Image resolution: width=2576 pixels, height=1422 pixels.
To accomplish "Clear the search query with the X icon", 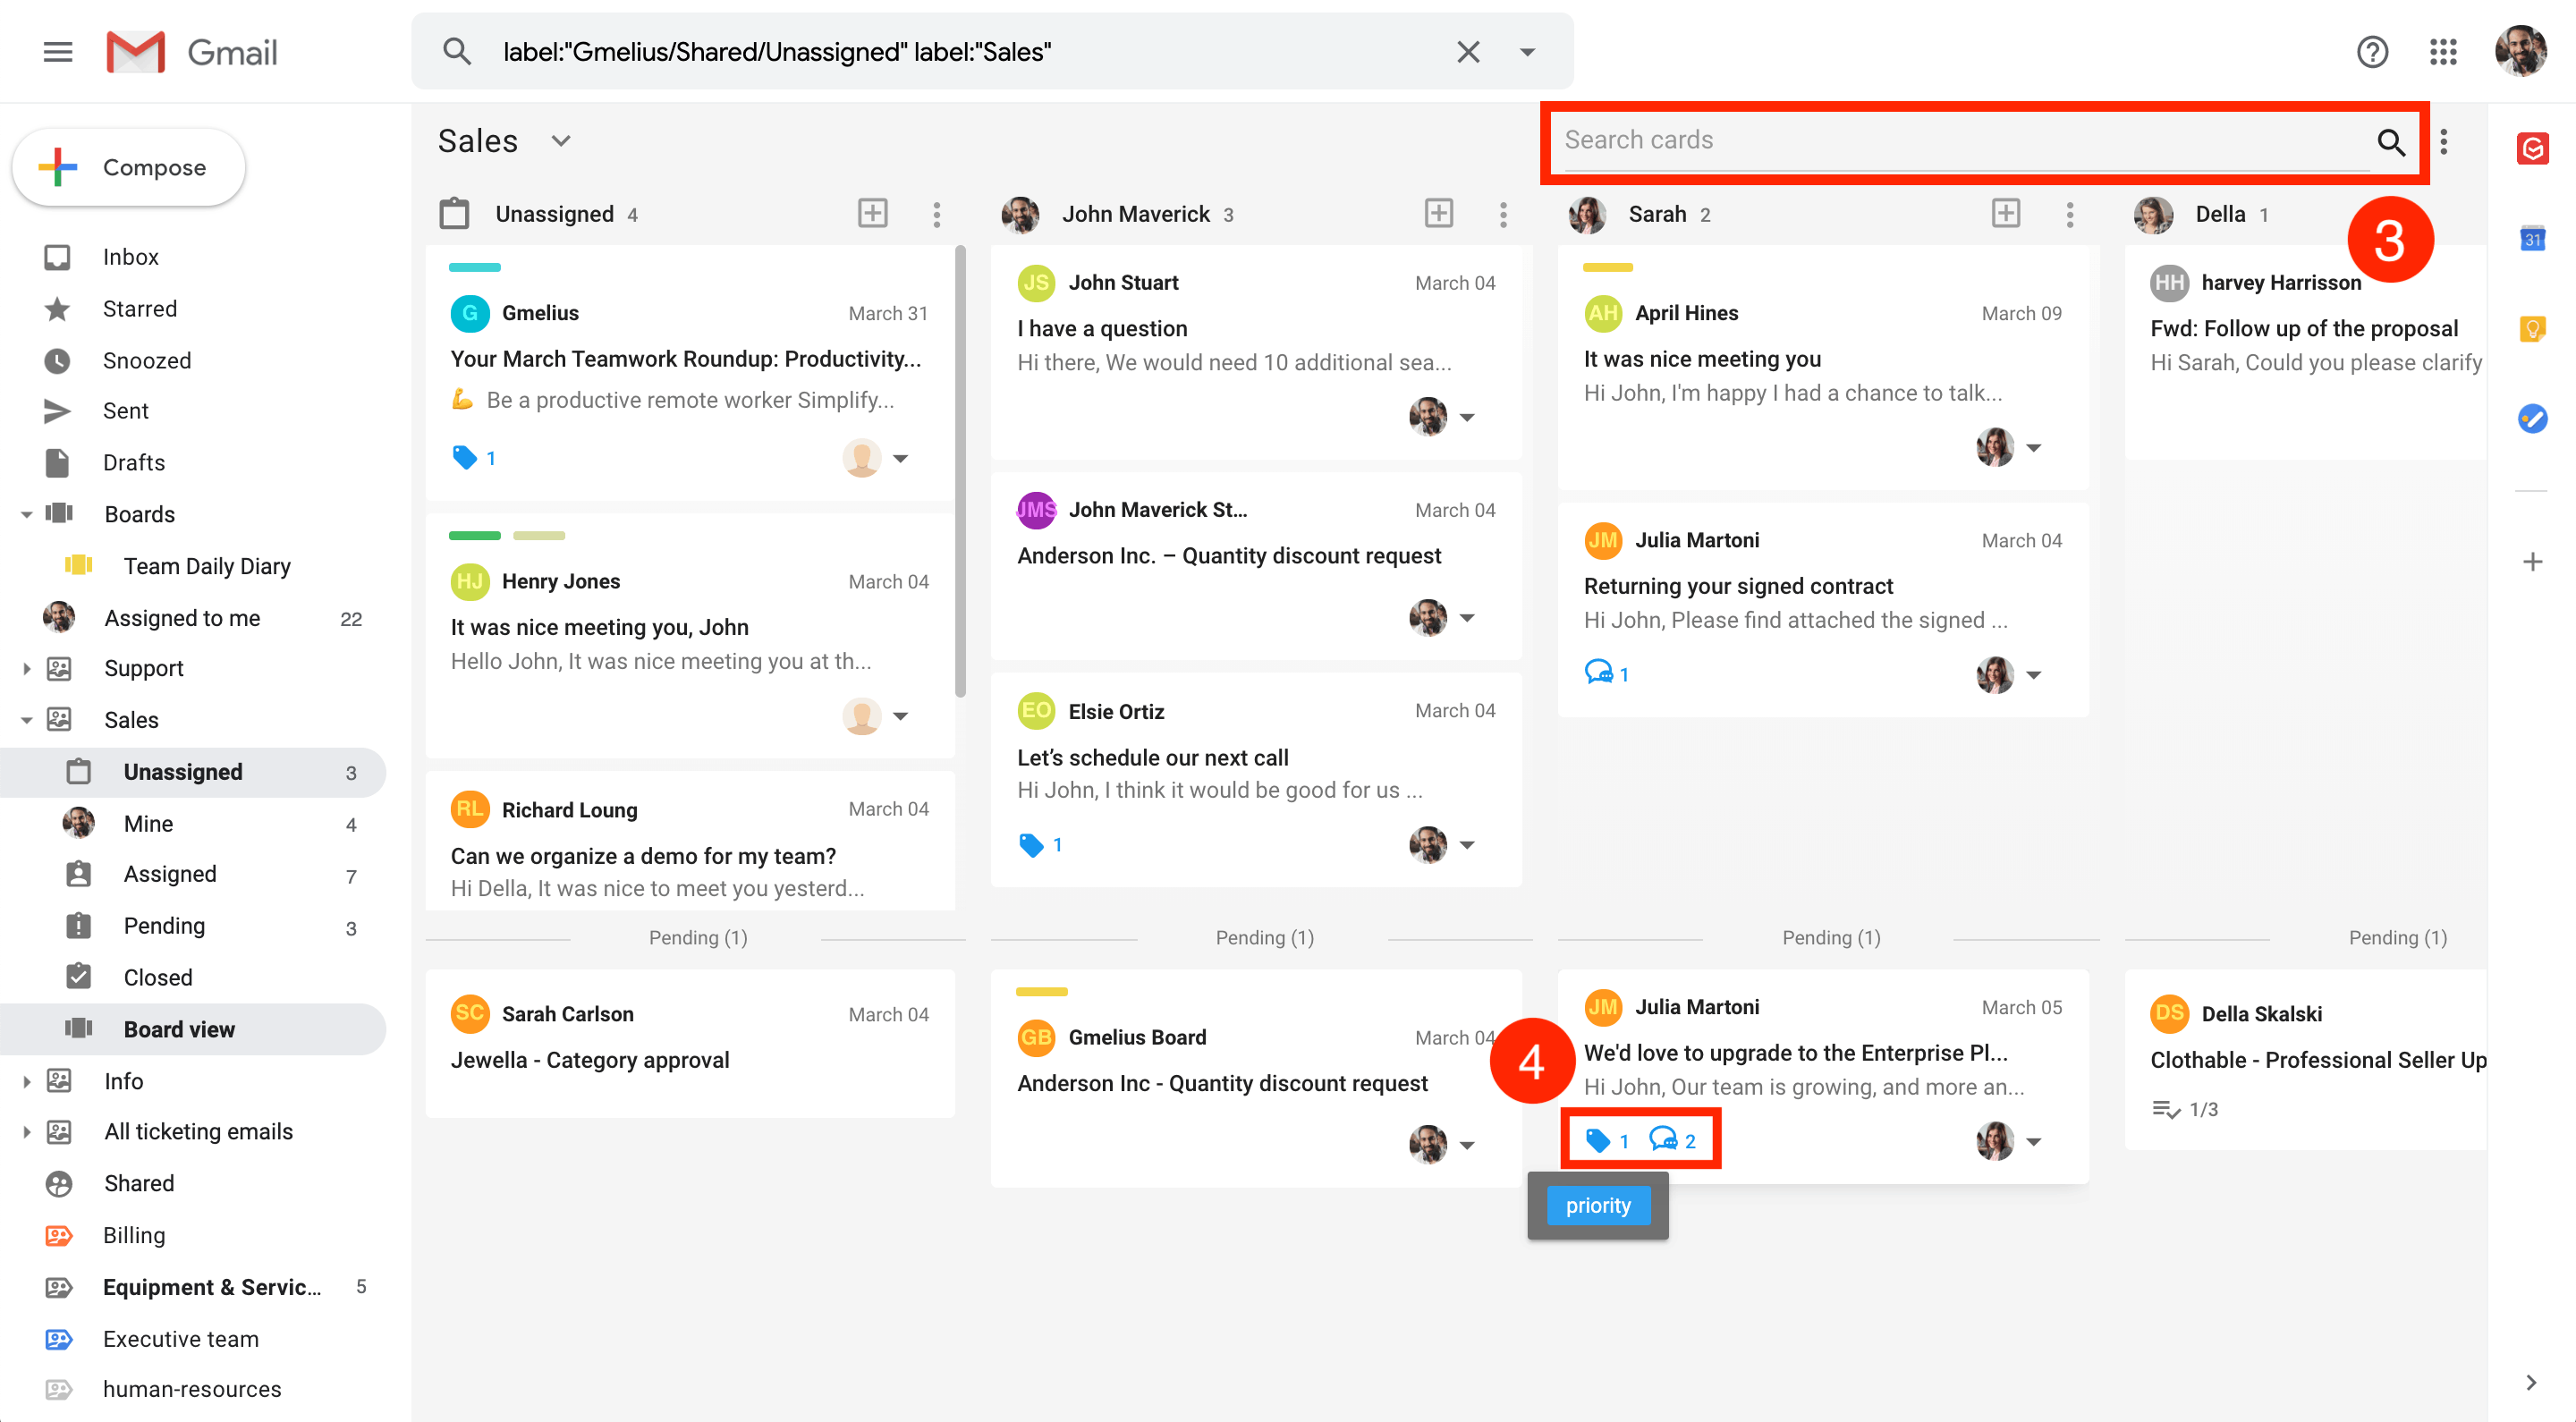I will [1468, 51].
